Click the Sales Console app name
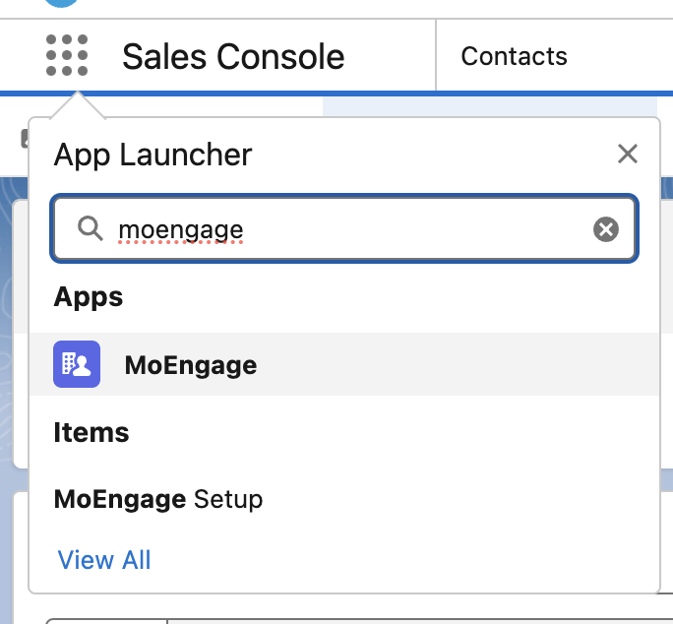 click(233, 56)
